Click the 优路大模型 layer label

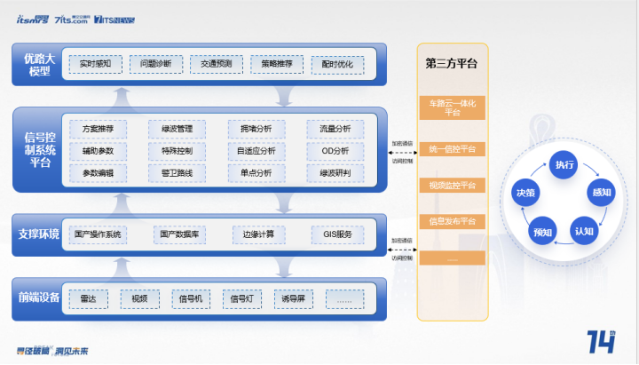(39, 65)
